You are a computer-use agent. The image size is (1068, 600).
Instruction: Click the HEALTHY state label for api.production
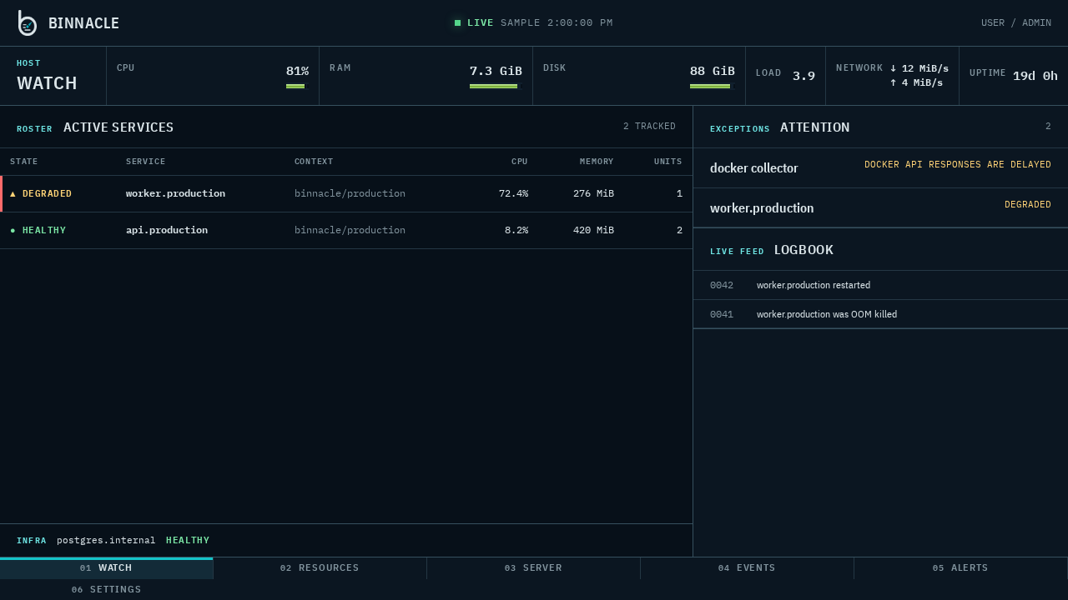tap(44, 231)
